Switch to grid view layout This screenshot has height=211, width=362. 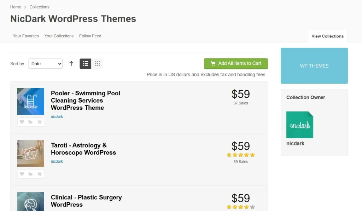pos(98,64)
